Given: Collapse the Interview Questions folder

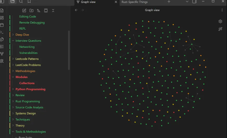Looking at the screenshot, I should click(x=13, y=40).
